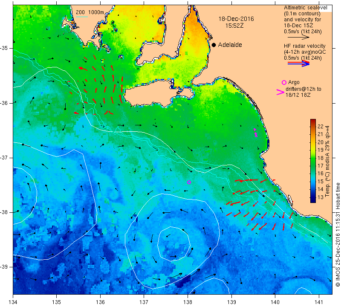Click the 14 tick on color bar
The width and height of the screenshot is (341, 307).
point(321,189)
